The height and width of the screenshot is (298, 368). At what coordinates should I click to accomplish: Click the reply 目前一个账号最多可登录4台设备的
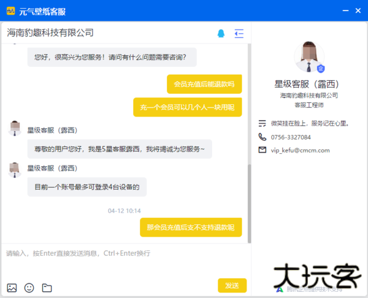(87, 187)
